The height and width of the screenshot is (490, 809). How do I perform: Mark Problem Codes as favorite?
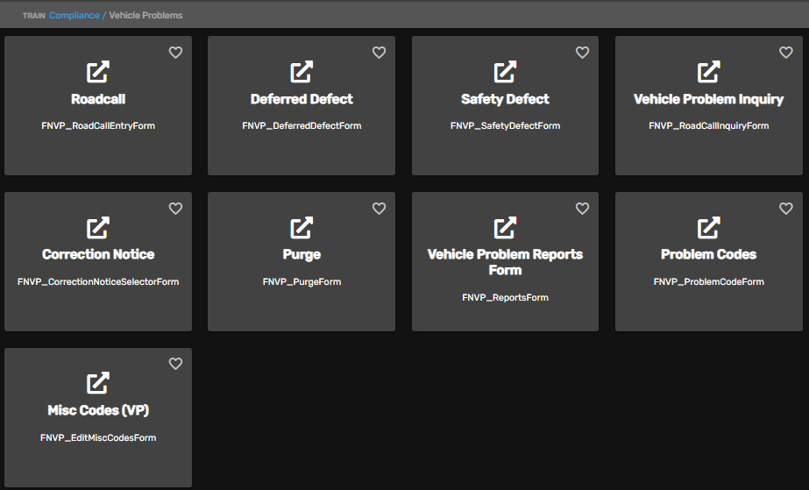pyautogui.click(x=785, y=209)
